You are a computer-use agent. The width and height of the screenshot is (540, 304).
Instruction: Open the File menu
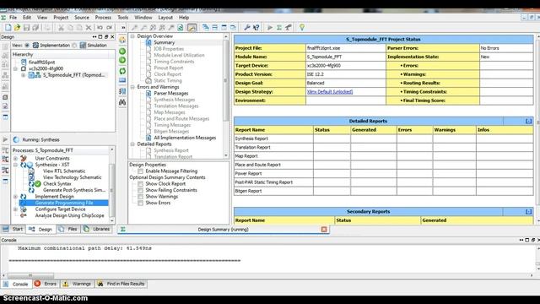coord(13,17)
